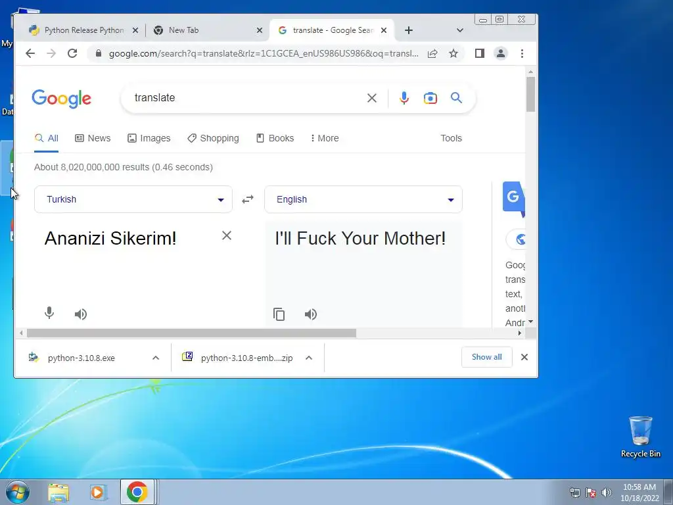Reload the current page
Image resolution: width=673 pixels, height=505 pixels.
click(x=72, y=53)
